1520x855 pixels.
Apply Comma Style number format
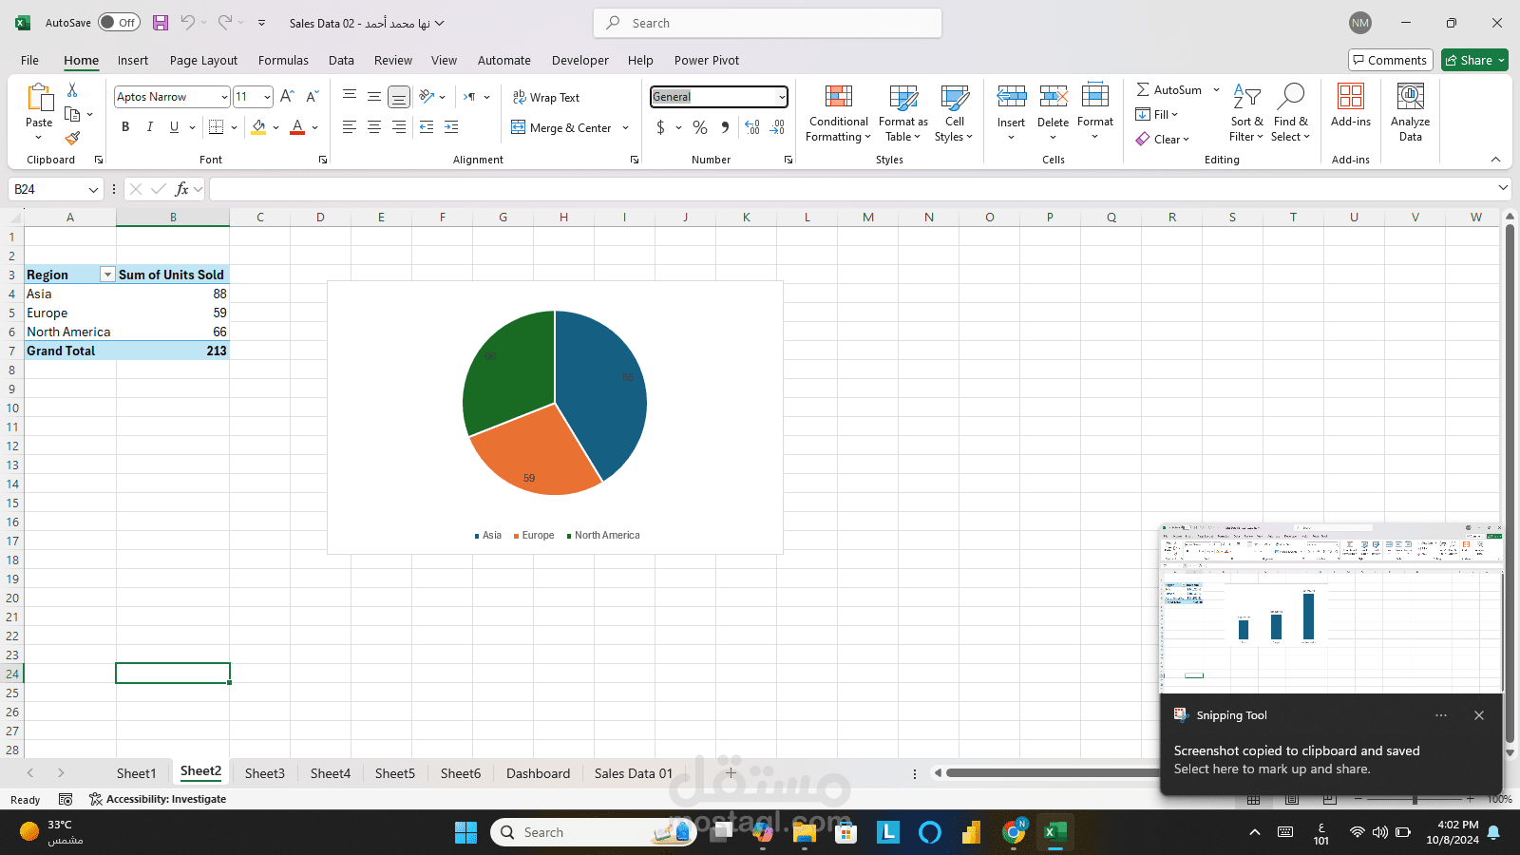click(x=725, y=127)
